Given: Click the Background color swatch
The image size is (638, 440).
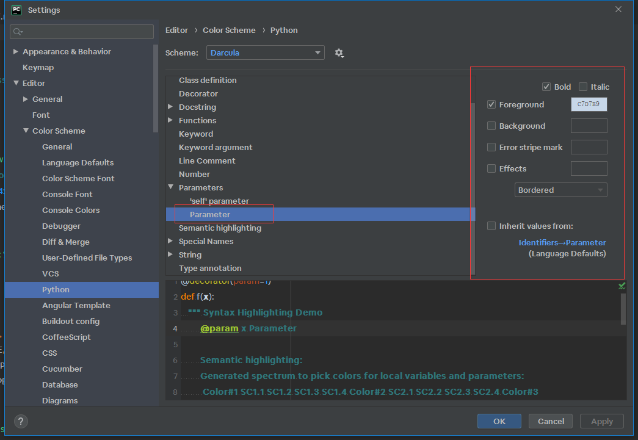Looking at the screenshot, I should (589, 126).
